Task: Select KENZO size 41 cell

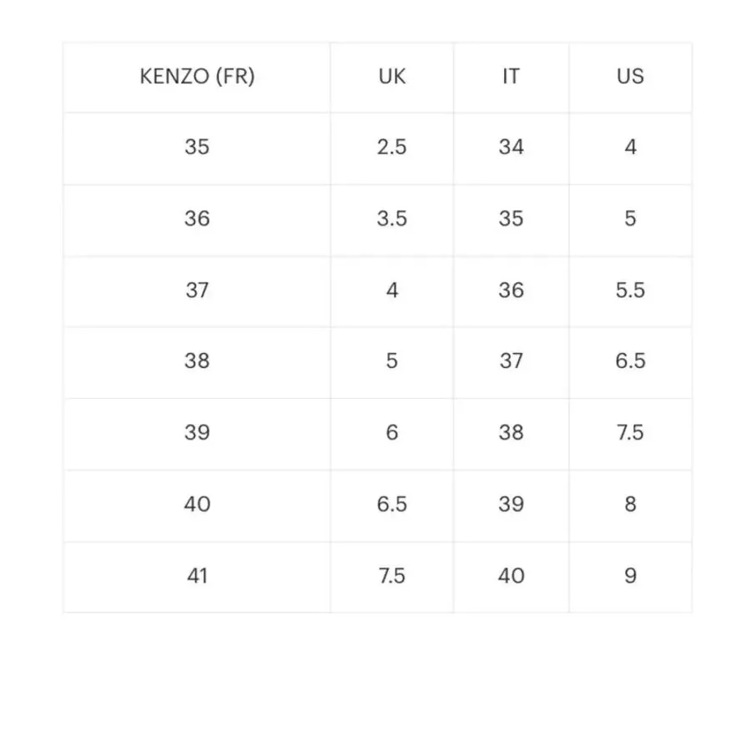Action: (197, 576)
